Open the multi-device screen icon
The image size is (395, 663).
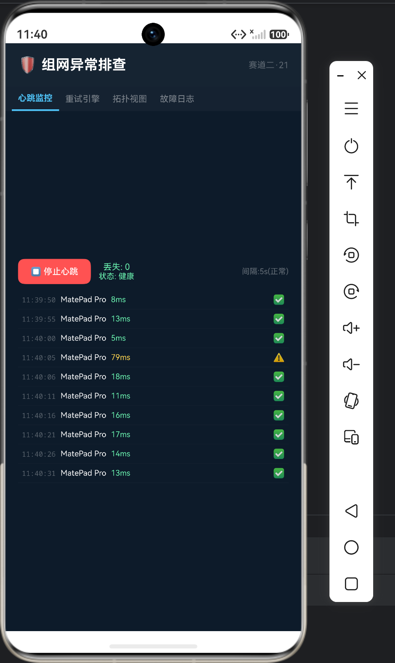click(351, 437)
